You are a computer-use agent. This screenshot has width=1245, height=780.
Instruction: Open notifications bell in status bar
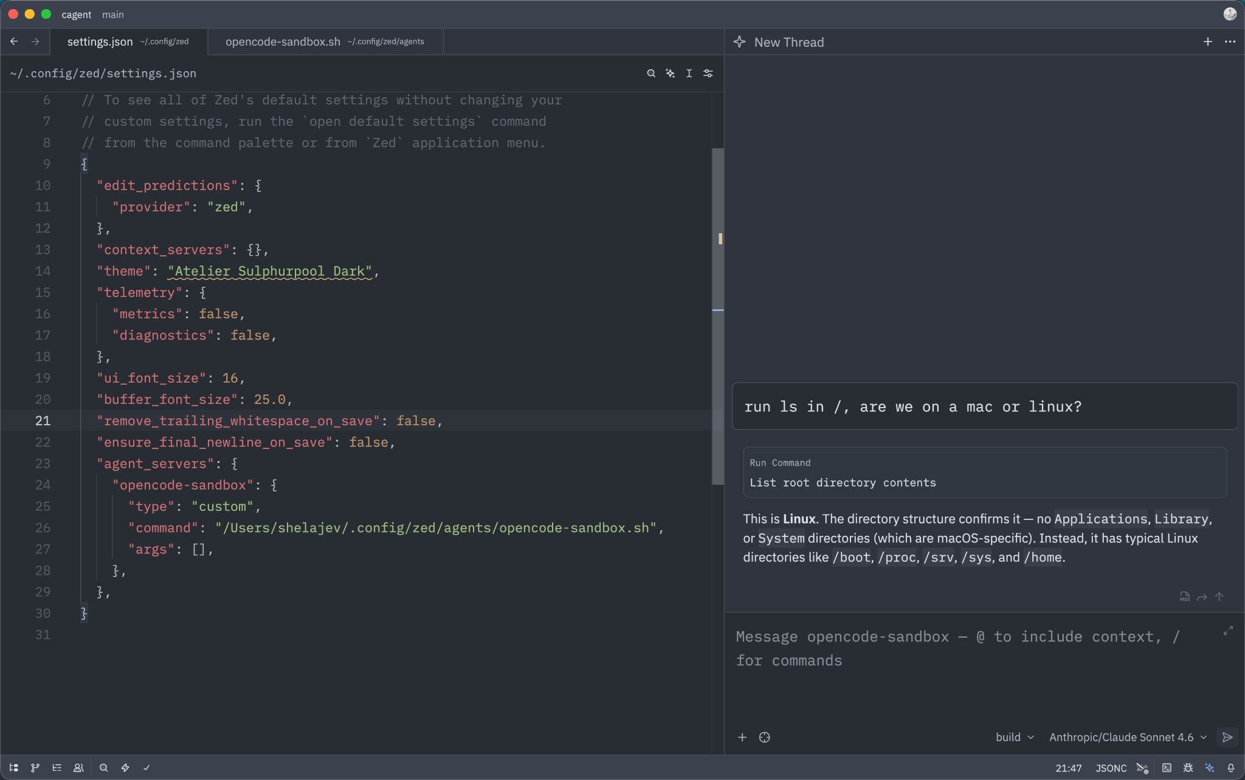(1231, 768)
